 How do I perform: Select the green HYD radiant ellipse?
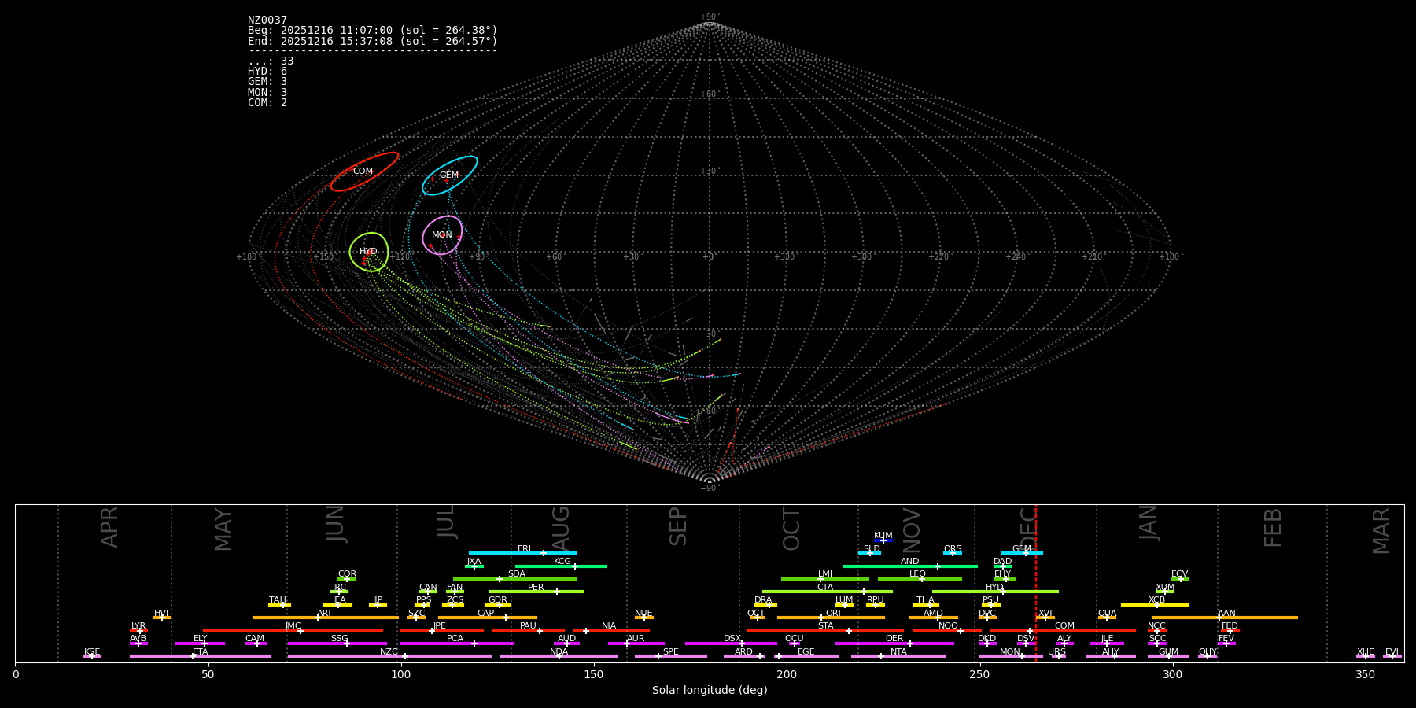pos(368,252)
